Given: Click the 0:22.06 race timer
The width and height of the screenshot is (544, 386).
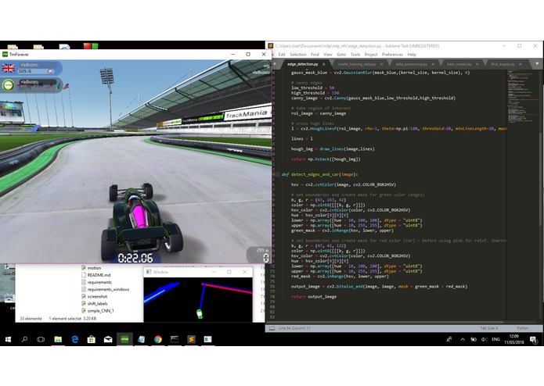Looking at the screenshot, I should point(135,259).
